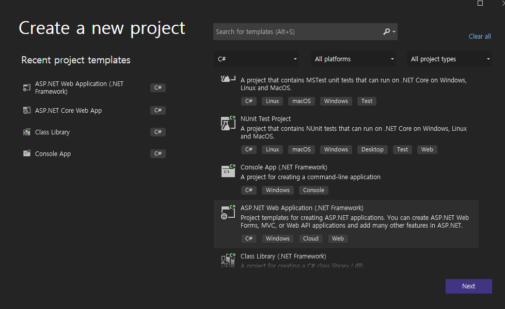Image resolution: width=505 pixels, height=309 pixels.
Task: Click C# badge beside recent Console App
Action: click(158, 153)
